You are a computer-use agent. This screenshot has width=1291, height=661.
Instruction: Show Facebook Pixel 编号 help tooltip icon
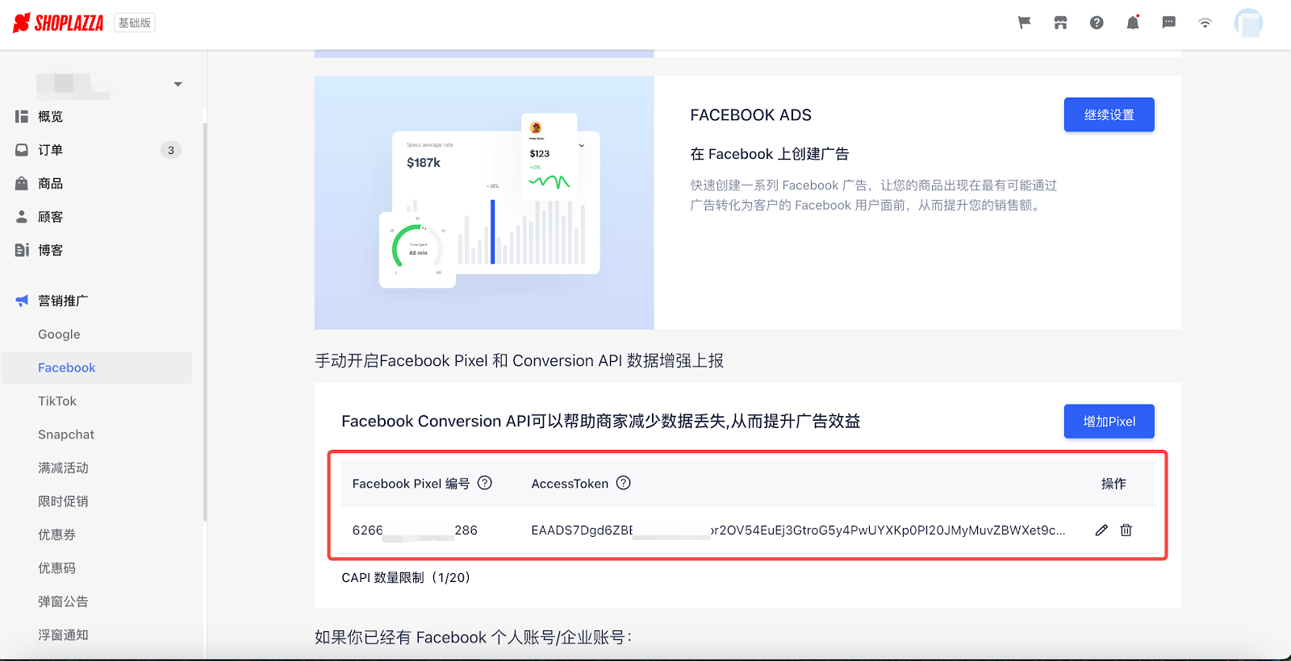[485, 483]
